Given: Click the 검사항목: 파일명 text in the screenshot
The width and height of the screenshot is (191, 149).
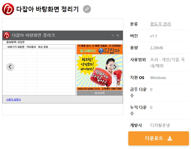Looking at the screenshot, I should [15, 42].
